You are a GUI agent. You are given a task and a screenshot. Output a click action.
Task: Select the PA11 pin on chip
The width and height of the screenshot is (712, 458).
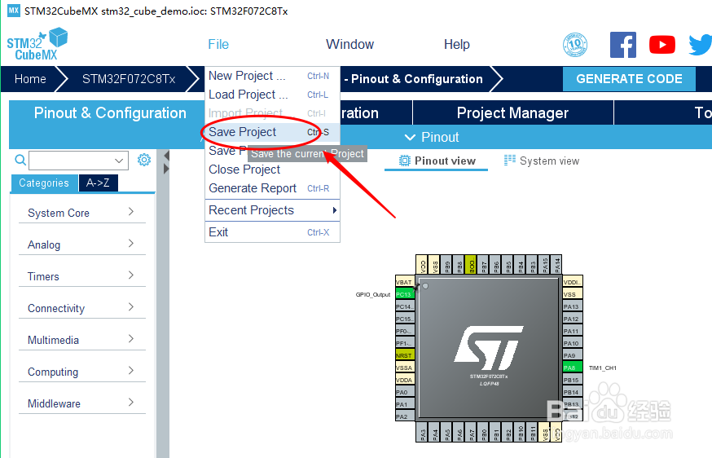point(572,331)
